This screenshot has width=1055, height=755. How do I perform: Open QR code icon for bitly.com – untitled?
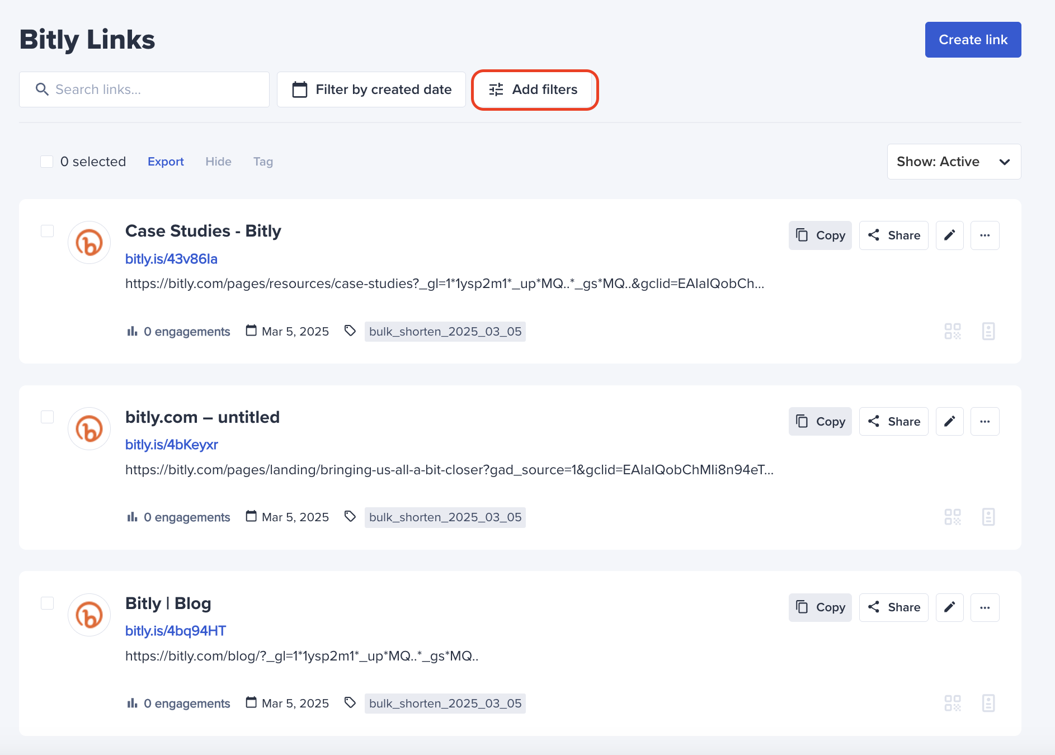(x=953, y=517)
